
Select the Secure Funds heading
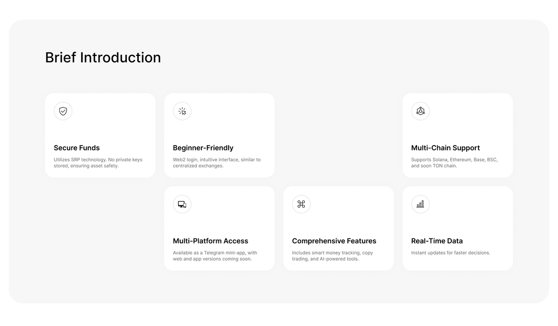coord(77,148)
